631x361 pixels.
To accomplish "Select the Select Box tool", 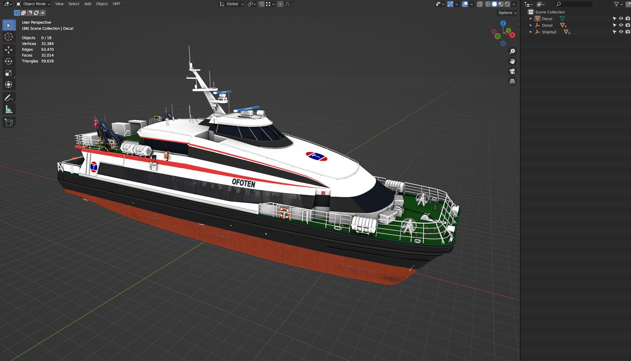I will click(x=9, y=25).
